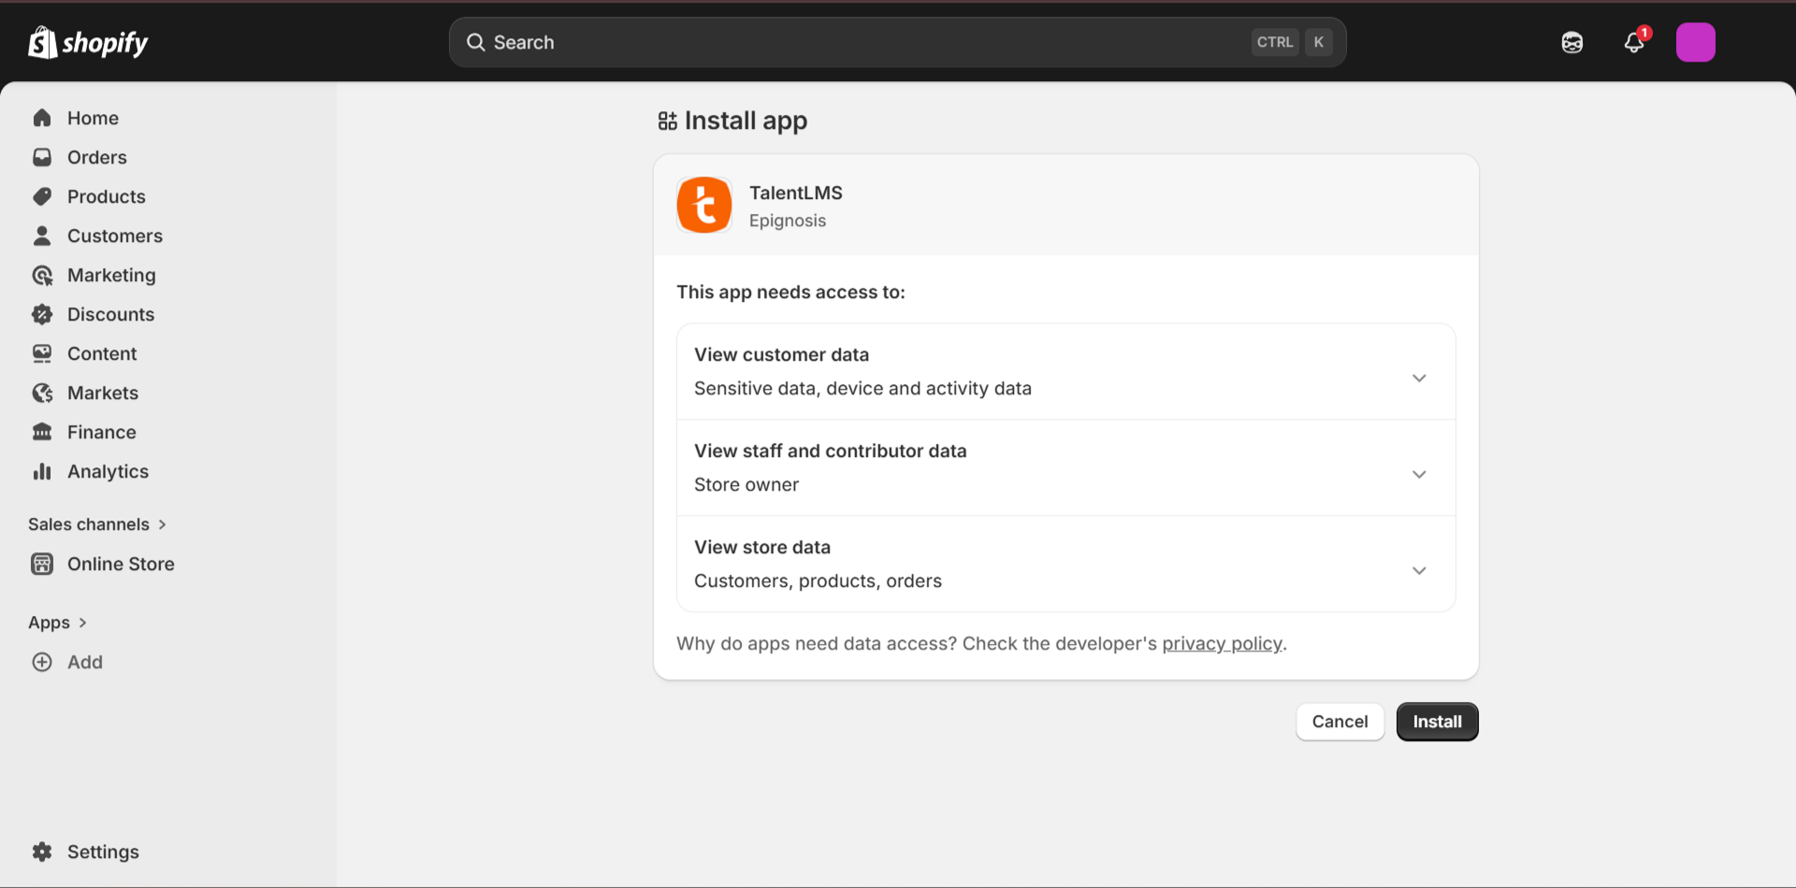Click the Shopify logo
This screenshot has height=888, width=1796.
click(x=88, y=42)
